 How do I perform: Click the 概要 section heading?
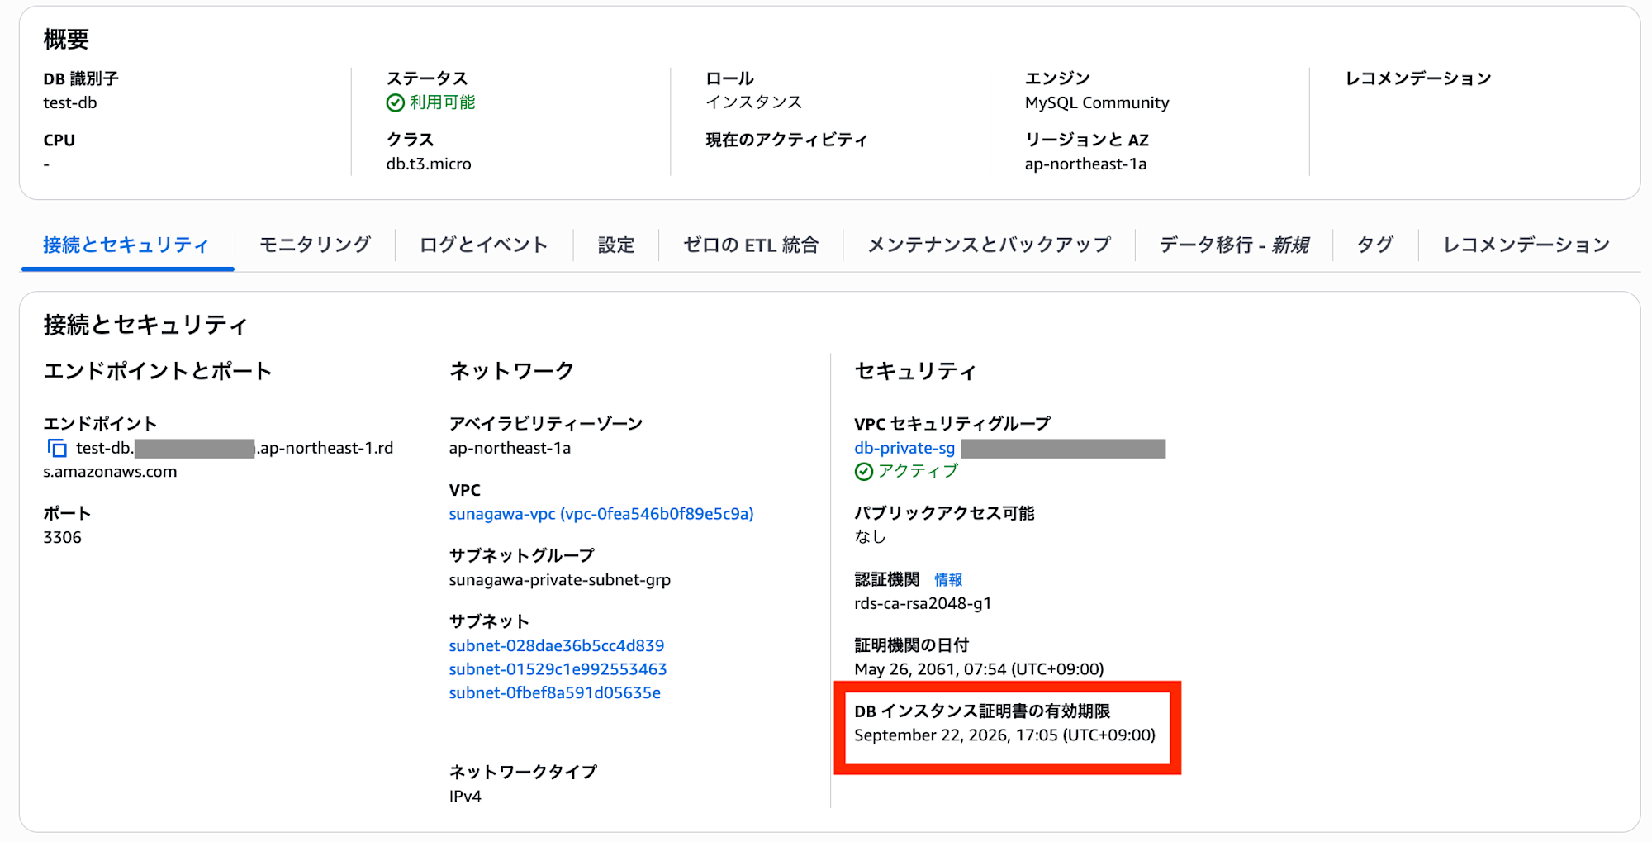66,40
